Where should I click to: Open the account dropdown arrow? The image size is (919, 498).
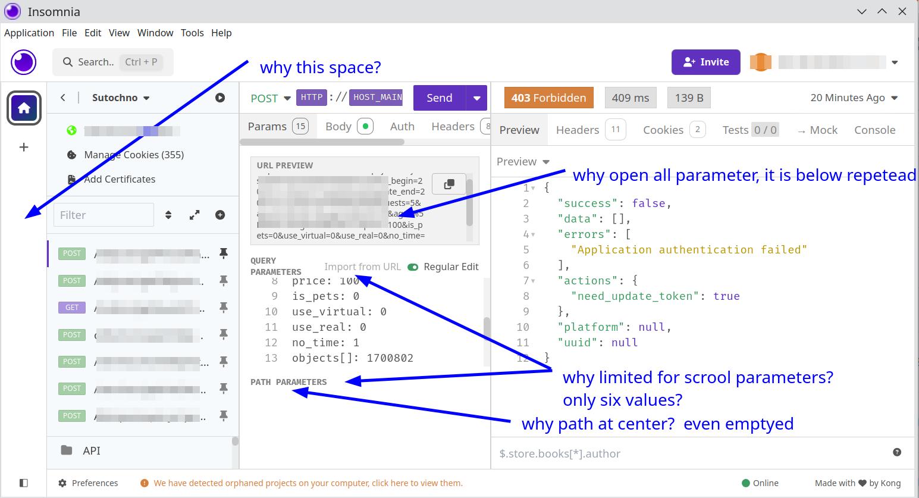coord(895,62)
